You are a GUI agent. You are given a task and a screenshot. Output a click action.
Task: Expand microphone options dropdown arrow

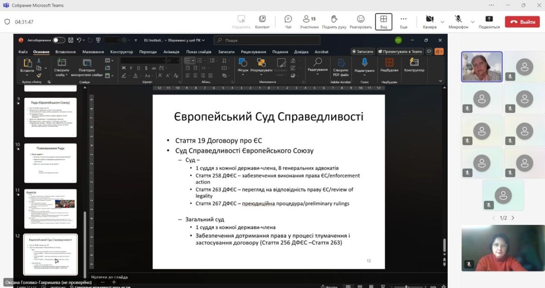point(473,22)
